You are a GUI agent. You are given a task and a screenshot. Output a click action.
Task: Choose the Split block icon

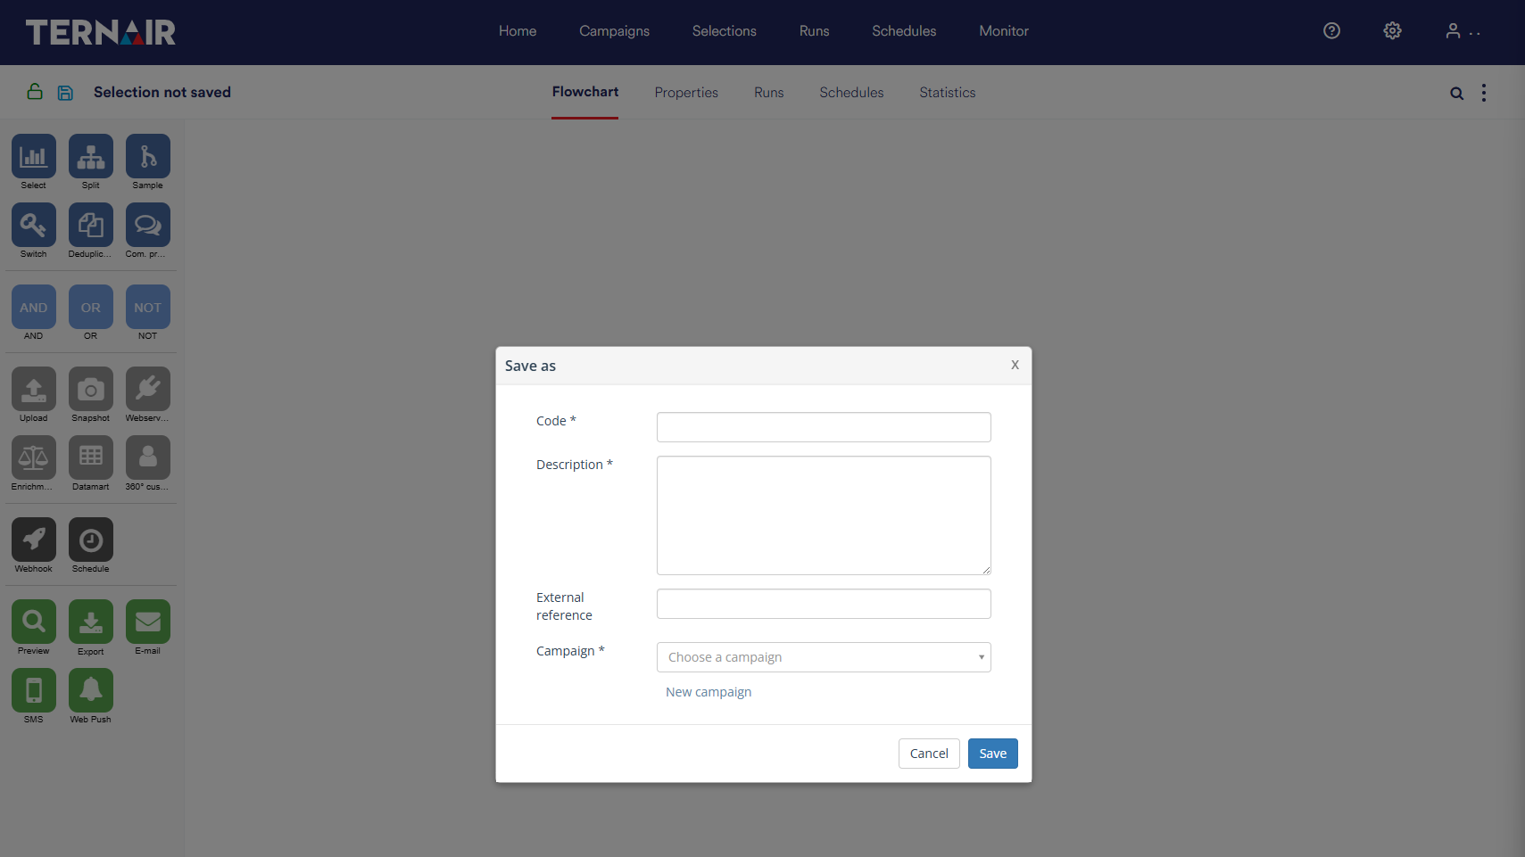point(91,156)
